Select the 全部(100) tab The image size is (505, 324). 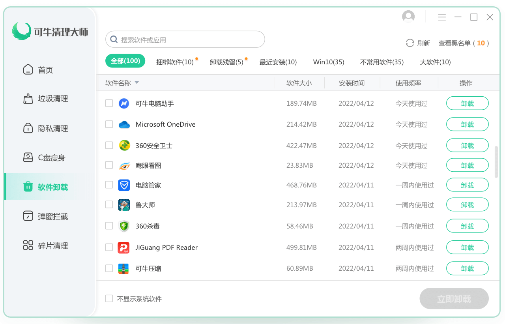coord(125,61)
